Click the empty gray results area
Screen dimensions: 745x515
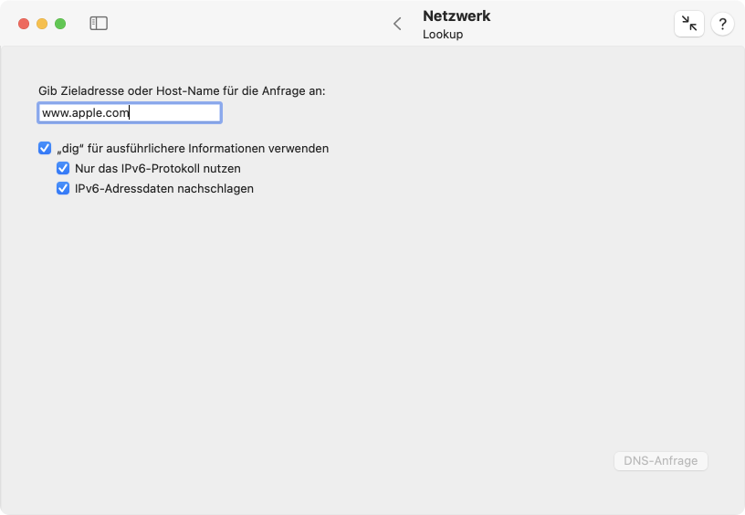(x=372, y=323)
